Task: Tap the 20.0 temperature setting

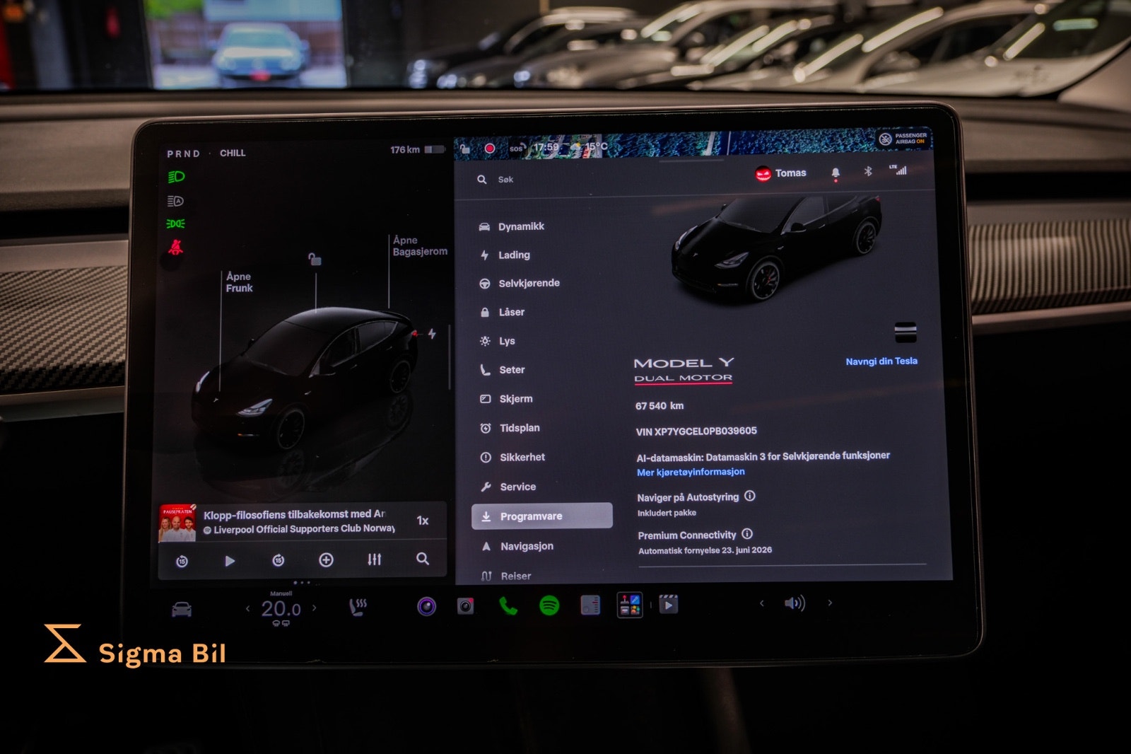Action: click(281, 608)
